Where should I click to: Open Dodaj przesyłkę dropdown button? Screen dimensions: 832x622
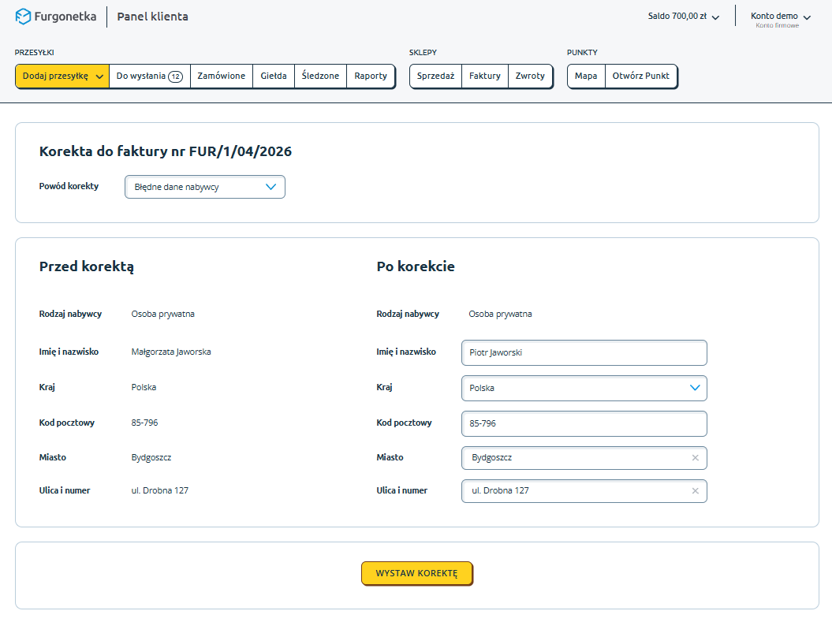pyautogui.click(x=62, y=76)
